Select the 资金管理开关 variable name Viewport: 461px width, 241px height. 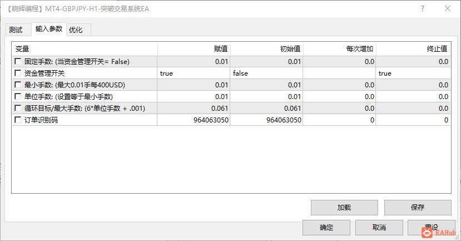44,73
